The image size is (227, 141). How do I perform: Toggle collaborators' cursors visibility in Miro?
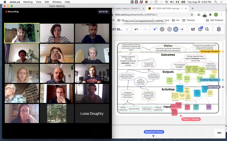coord(155,29)
